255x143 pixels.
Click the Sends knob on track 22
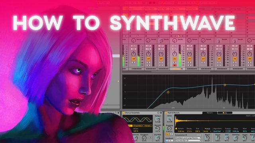(189, 41)
